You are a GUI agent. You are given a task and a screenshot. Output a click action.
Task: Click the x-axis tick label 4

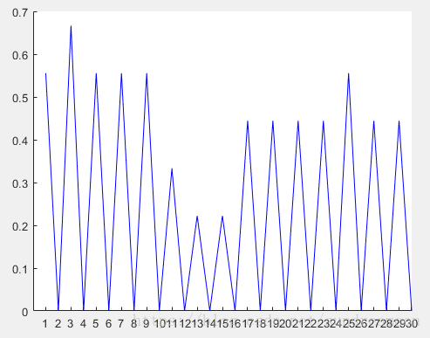click(83, 323)
